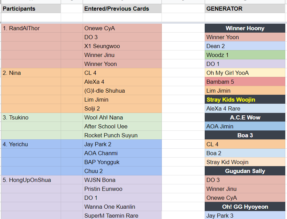Click the 'AleXa 4 Rare' generator cell
The height and width of the screenshot is (219, 287).
(x=245, y=108)
